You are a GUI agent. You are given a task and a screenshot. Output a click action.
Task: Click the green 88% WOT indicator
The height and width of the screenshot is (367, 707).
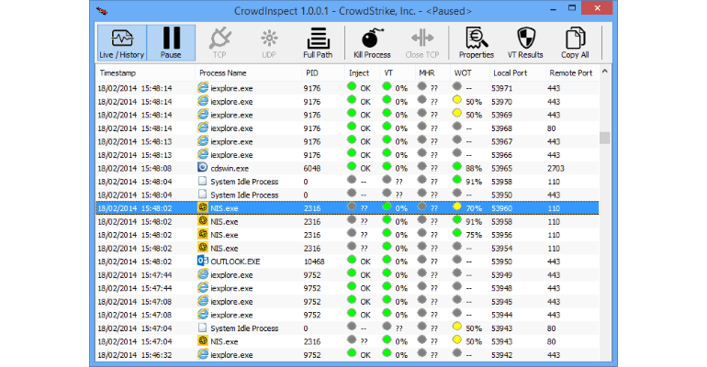pos(457,168)
